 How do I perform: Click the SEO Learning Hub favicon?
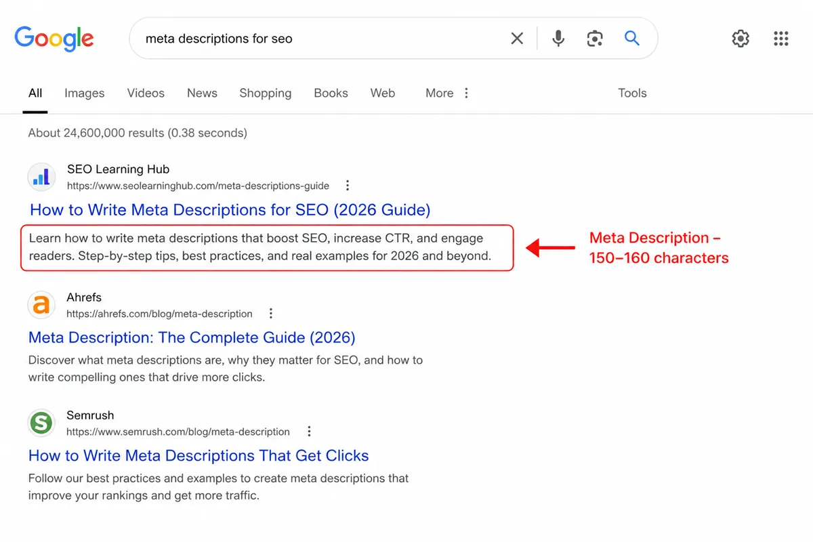(x=41, y=178)
